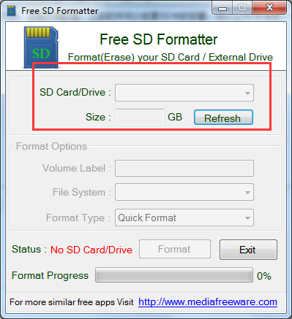Click the 'Free SD Formatter' heading
This screenshot has height=319, width=292.
[x=159, y=39]
